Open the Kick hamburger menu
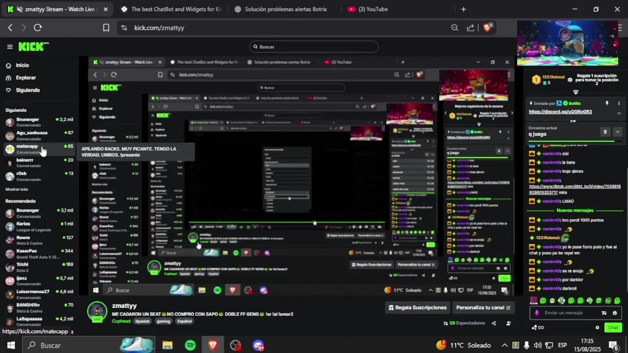 (x=10, y=47)
